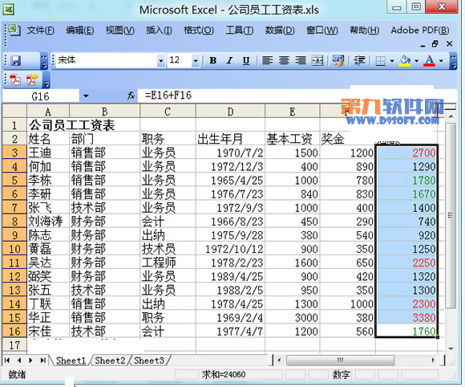Open the font size dropdown

[196, 61]
